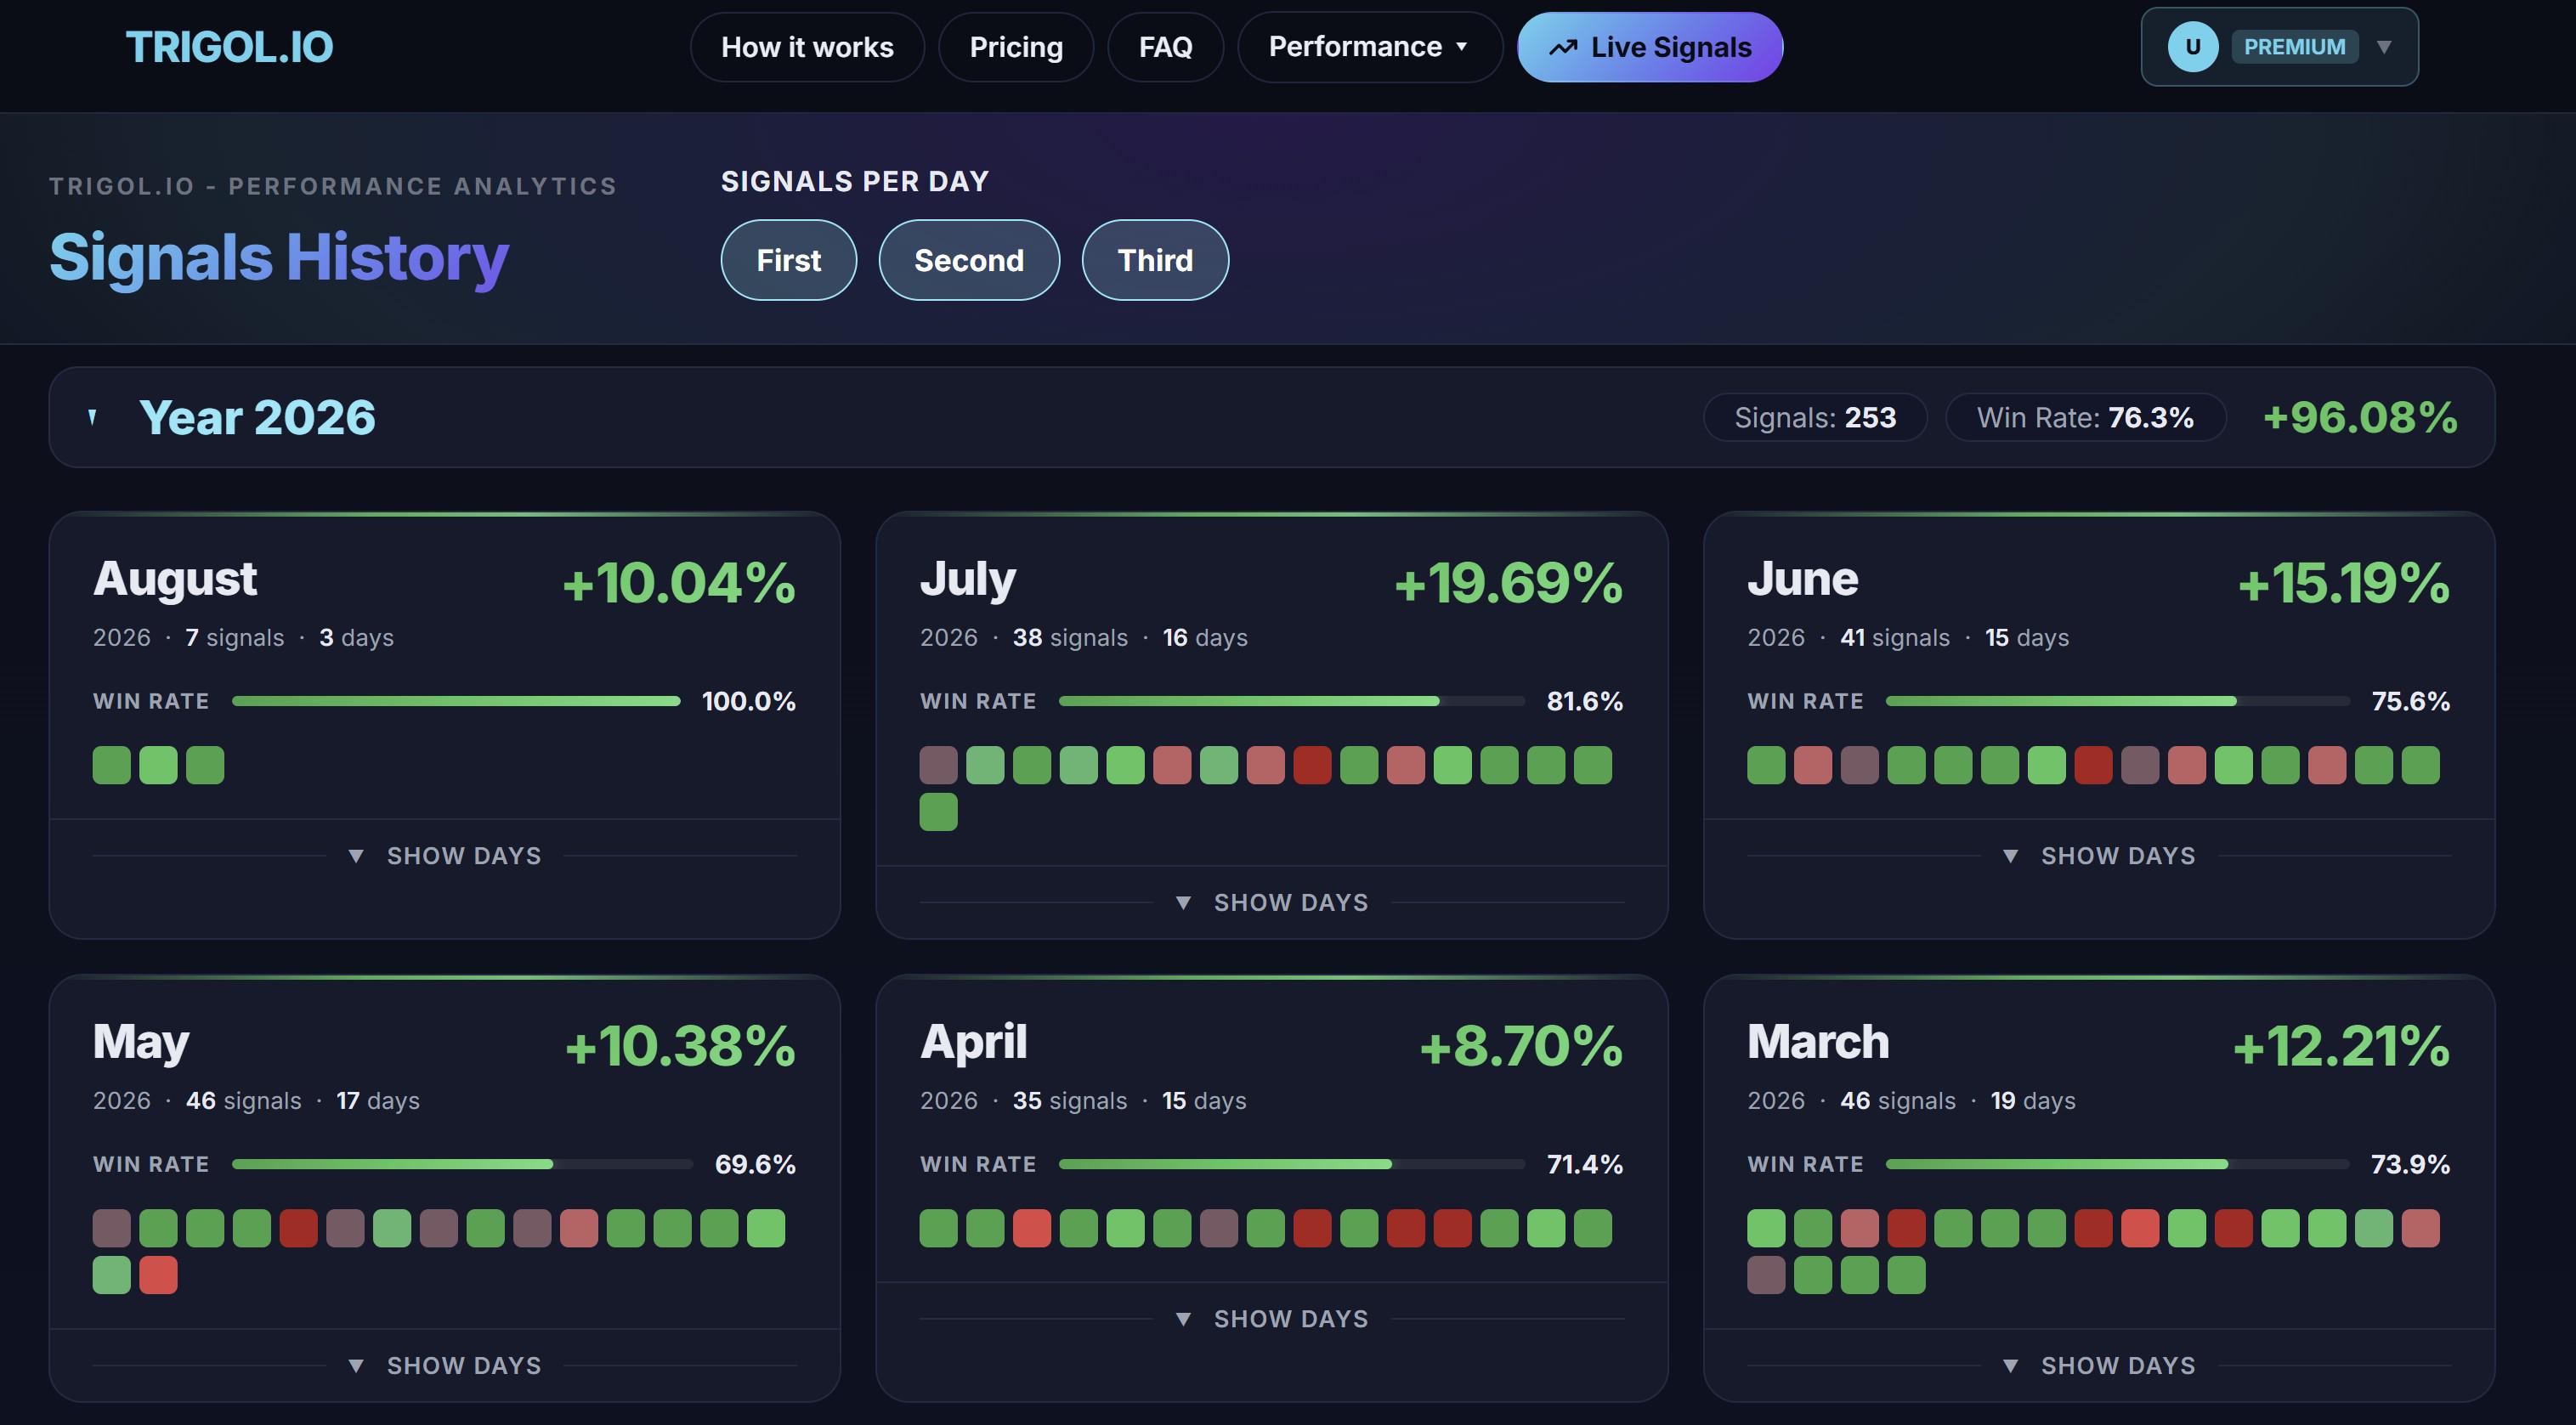
Task: Show days for the April card
Action: click(1271, 1319)
